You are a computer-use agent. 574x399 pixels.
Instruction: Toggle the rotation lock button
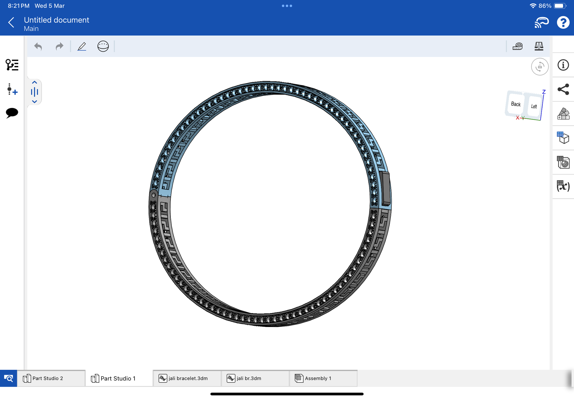pyautogui.click(x=539, y=67)
